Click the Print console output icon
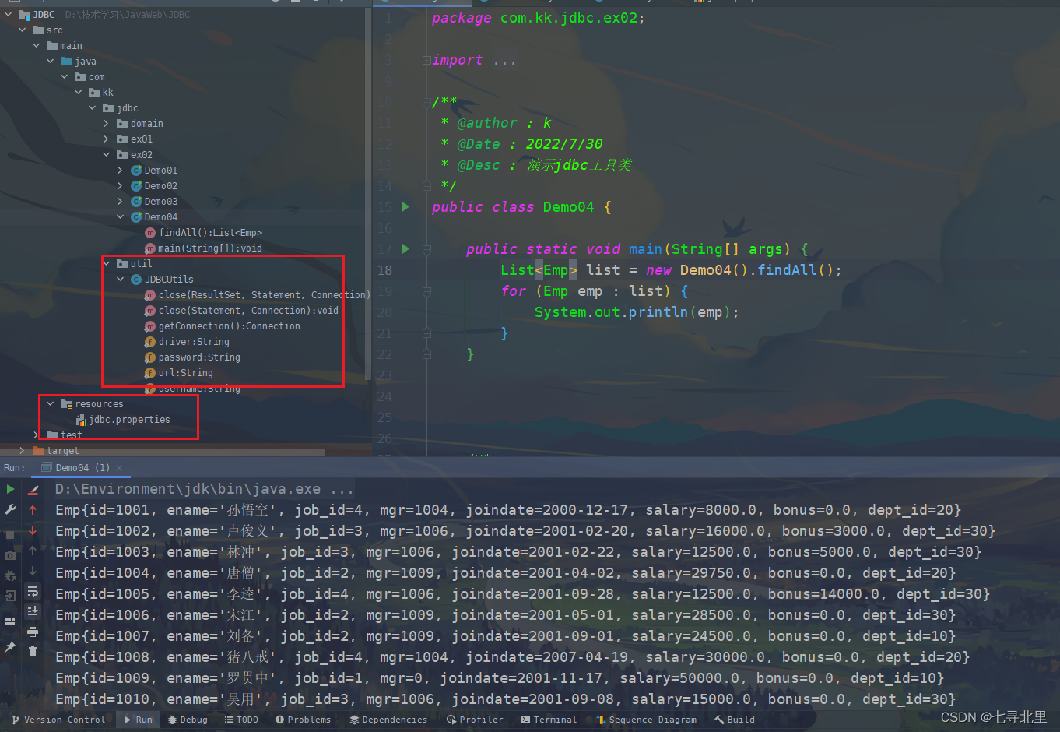This screenshot has width=1060, height=732. pyautogui.click(x=33, y=632)
